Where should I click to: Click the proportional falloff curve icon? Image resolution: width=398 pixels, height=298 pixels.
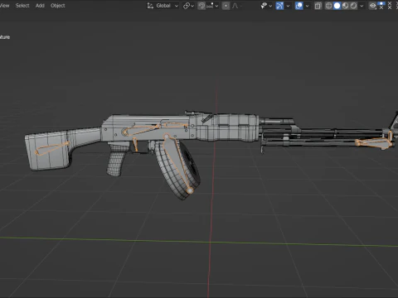click(x=235, y=6)
